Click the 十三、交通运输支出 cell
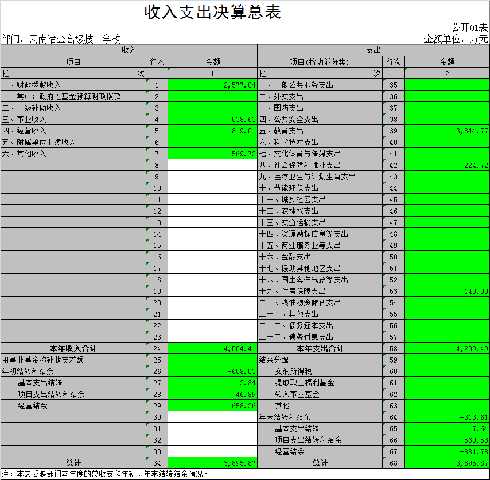The image size is (490, 480). (320, 222)
